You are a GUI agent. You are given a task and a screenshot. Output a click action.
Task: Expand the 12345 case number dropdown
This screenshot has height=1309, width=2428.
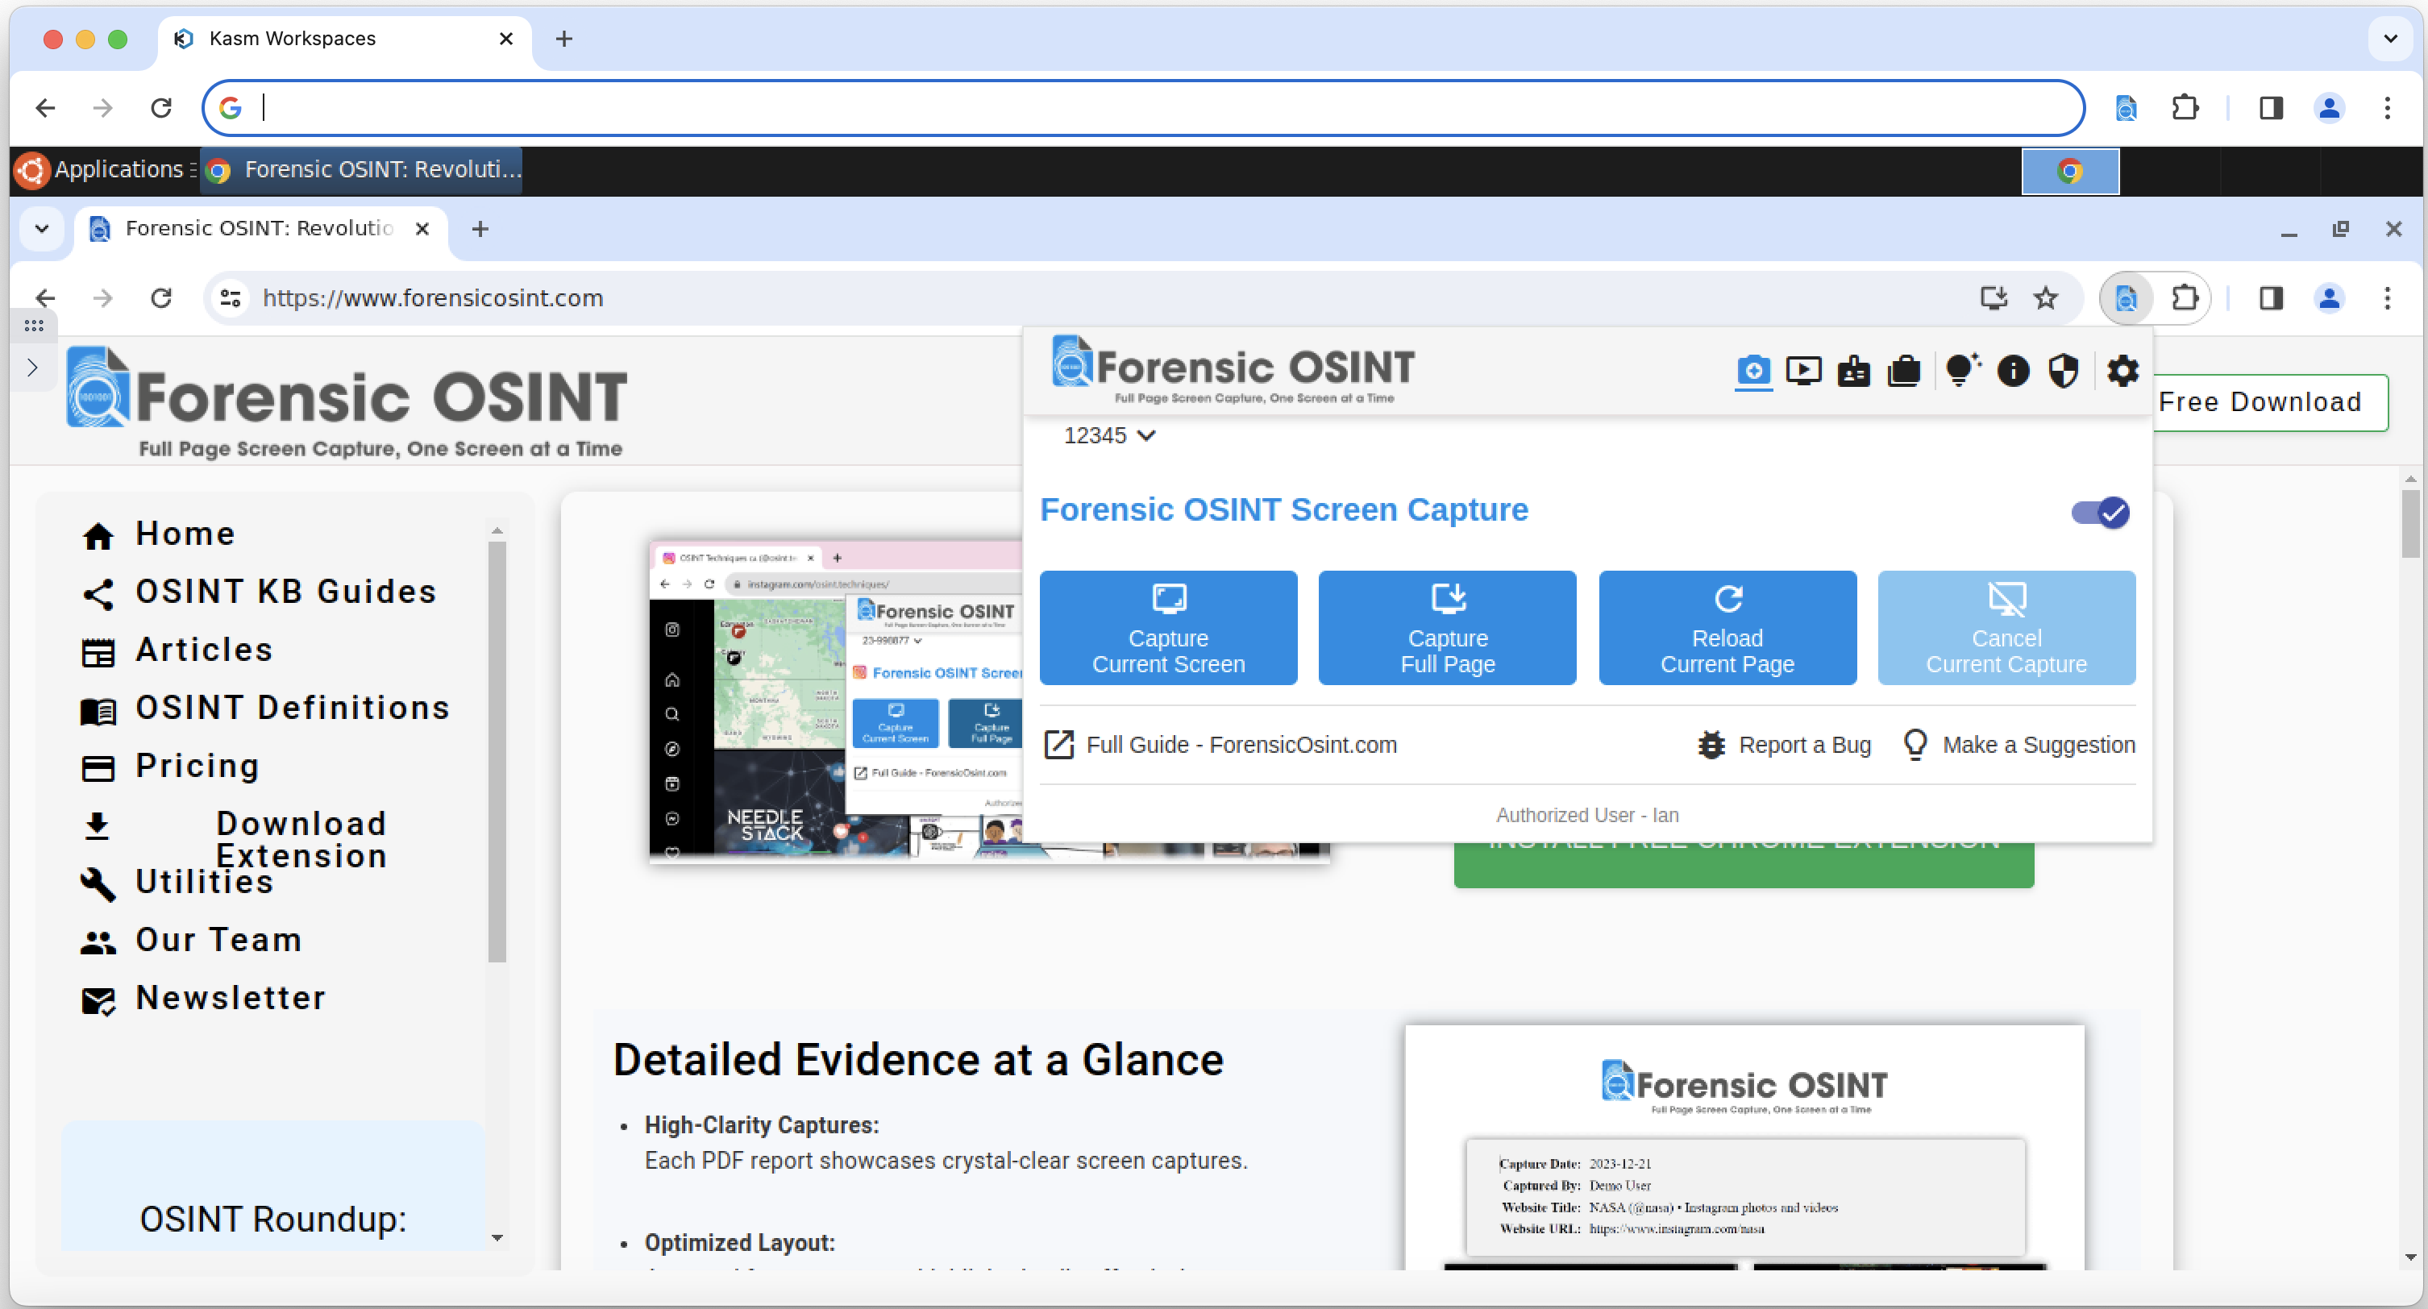(1109, 435)
